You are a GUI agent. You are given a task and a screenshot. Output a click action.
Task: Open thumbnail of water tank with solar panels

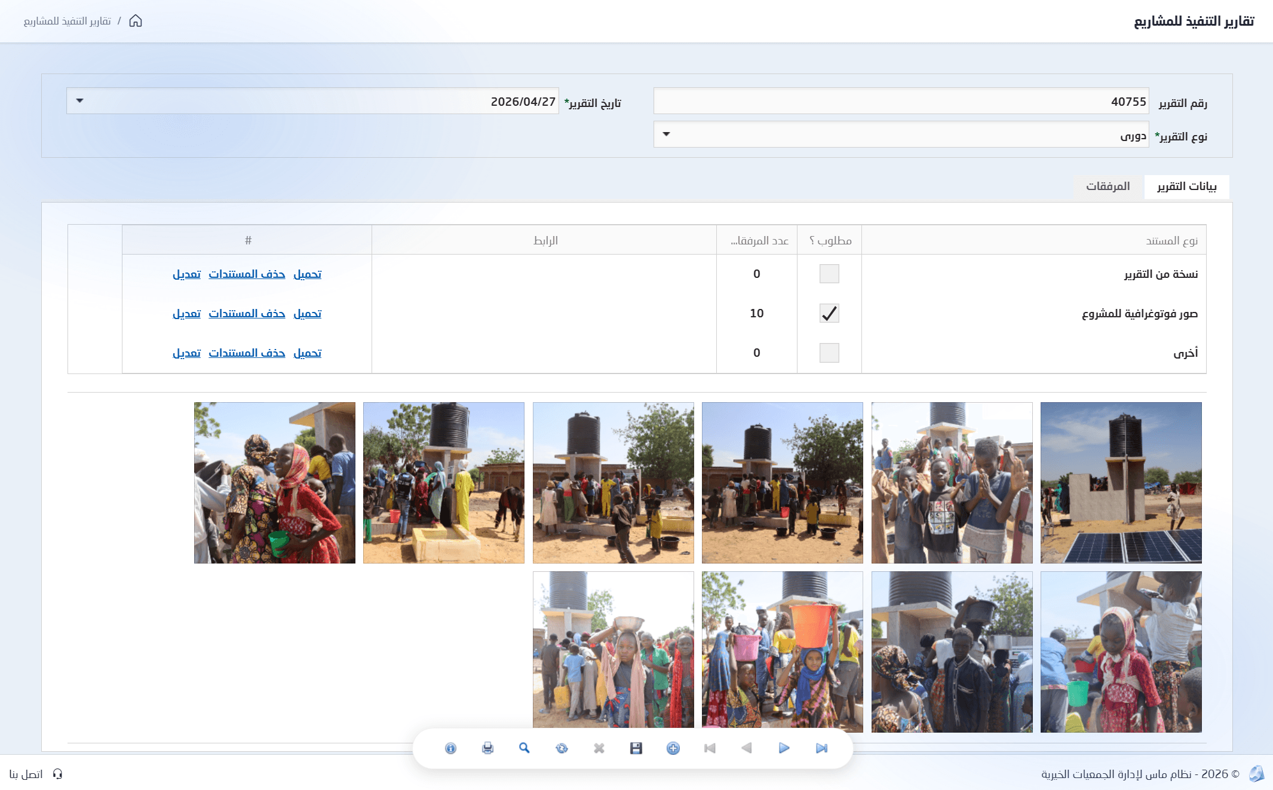pos(1121,483)
